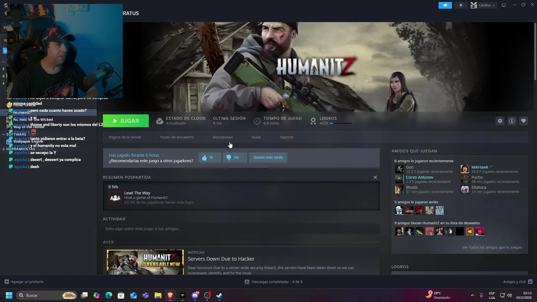Add HumanitZ to favorites with the heart icon
537x302 pixels.
(x=523, y=121)
